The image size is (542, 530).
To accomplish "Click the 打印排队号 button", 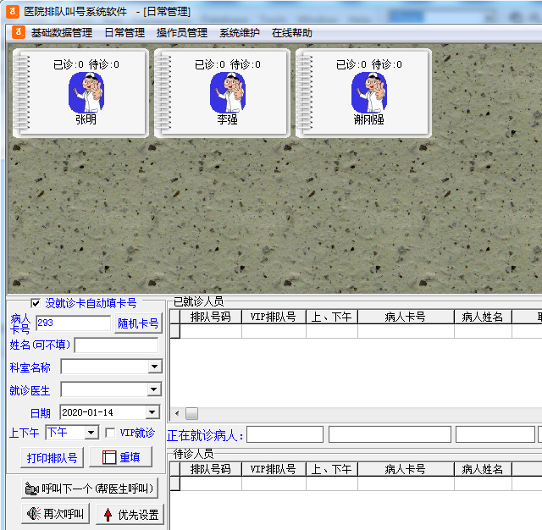I will pos(52,457).
